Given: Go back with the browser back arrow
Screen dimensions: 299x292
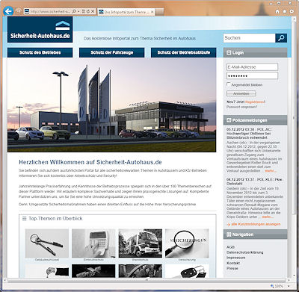Looking at the screenshot, I should click(8, 11).
